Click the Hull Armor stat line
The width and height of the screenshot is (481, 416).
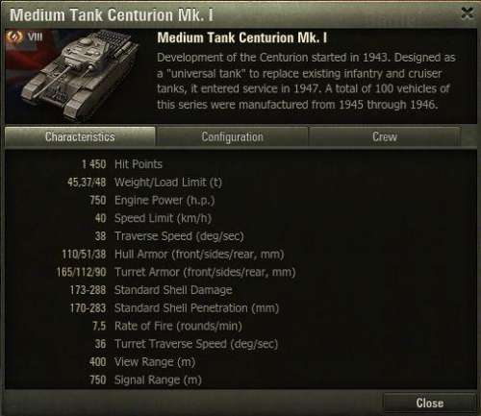173,255
